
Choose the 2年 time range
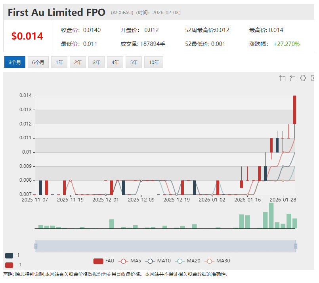point(78,62)
